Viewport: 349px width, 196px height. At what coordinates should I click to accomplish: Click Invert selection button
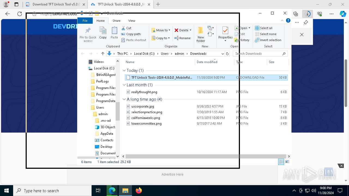268,40
